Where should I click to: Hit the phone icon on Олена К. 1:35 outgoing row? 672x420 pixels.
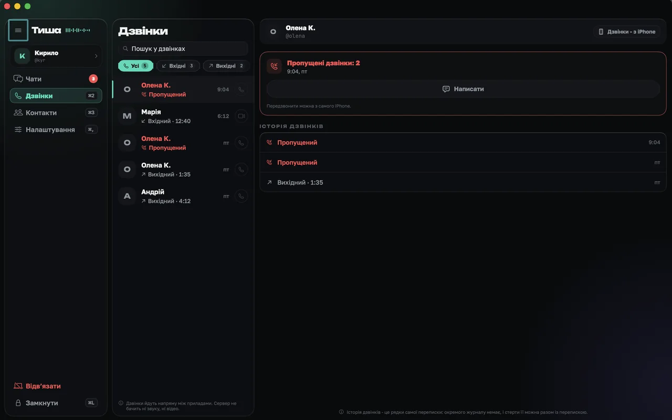(x=241, y=170)
